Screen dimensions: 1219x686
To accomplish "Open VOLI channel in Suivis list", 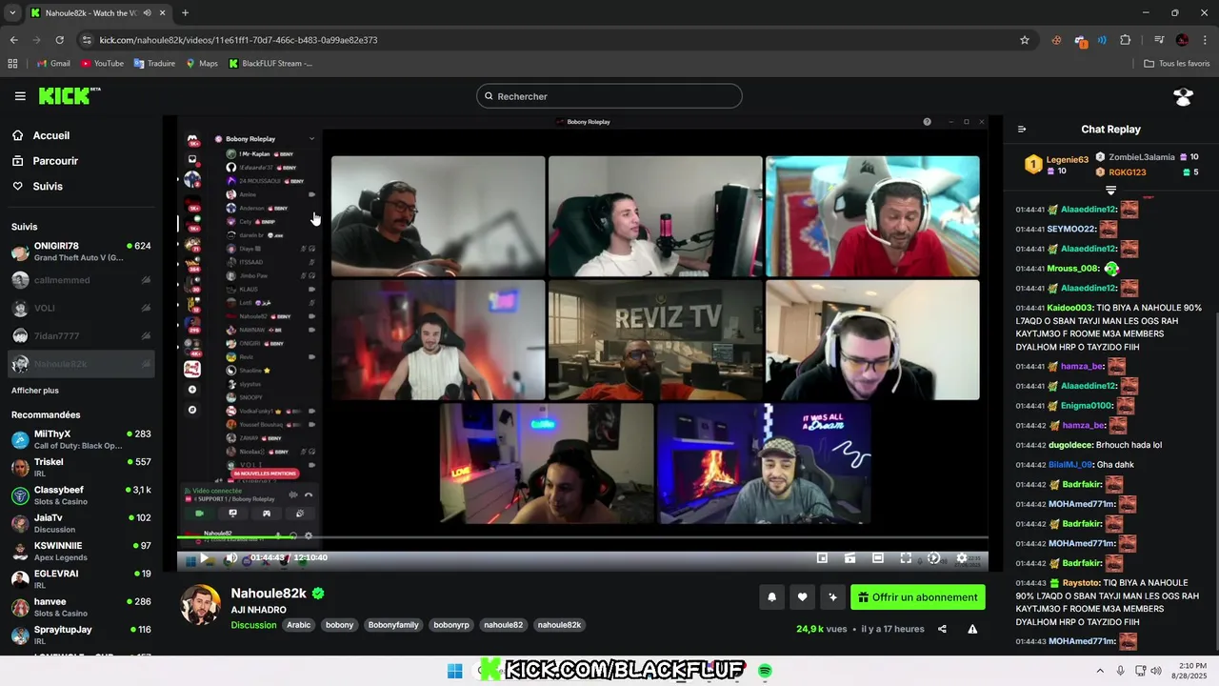I will point(81,308).
